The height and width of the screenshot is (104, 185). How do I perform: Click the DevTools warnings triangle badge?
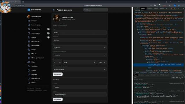tap(174, 8)
